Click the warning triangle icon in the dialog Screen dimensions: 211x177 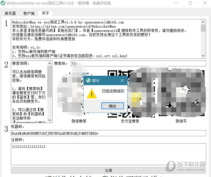(92, 93)
